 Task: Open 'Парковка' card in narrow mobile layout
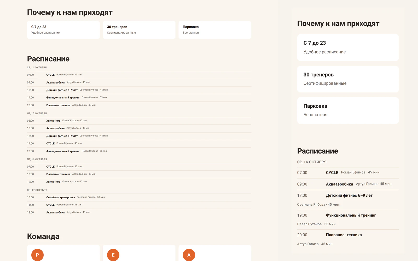click(x=348, y=110)
